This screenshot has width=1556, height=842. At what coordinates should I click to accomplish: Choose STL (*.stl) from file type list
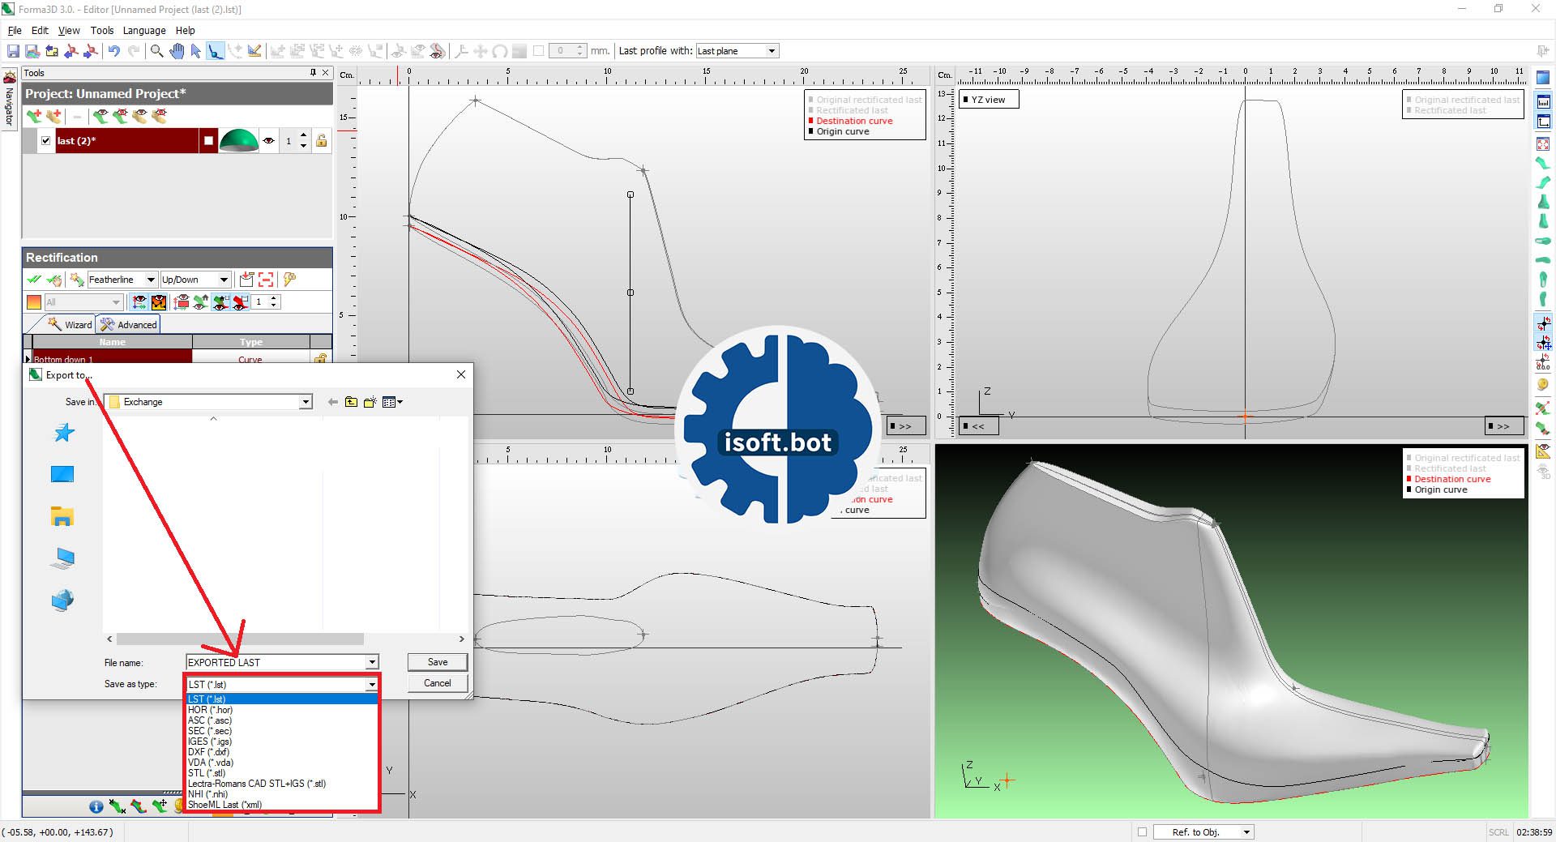click(207, 773)
